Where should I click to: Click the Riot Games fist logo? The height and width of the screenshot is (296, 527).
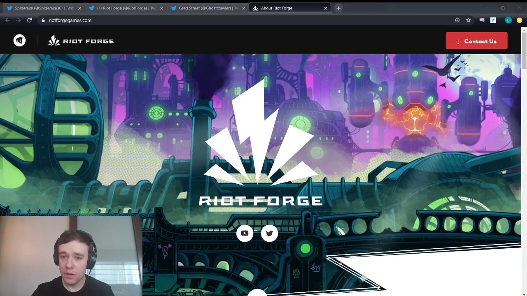(x=19, y=40)
